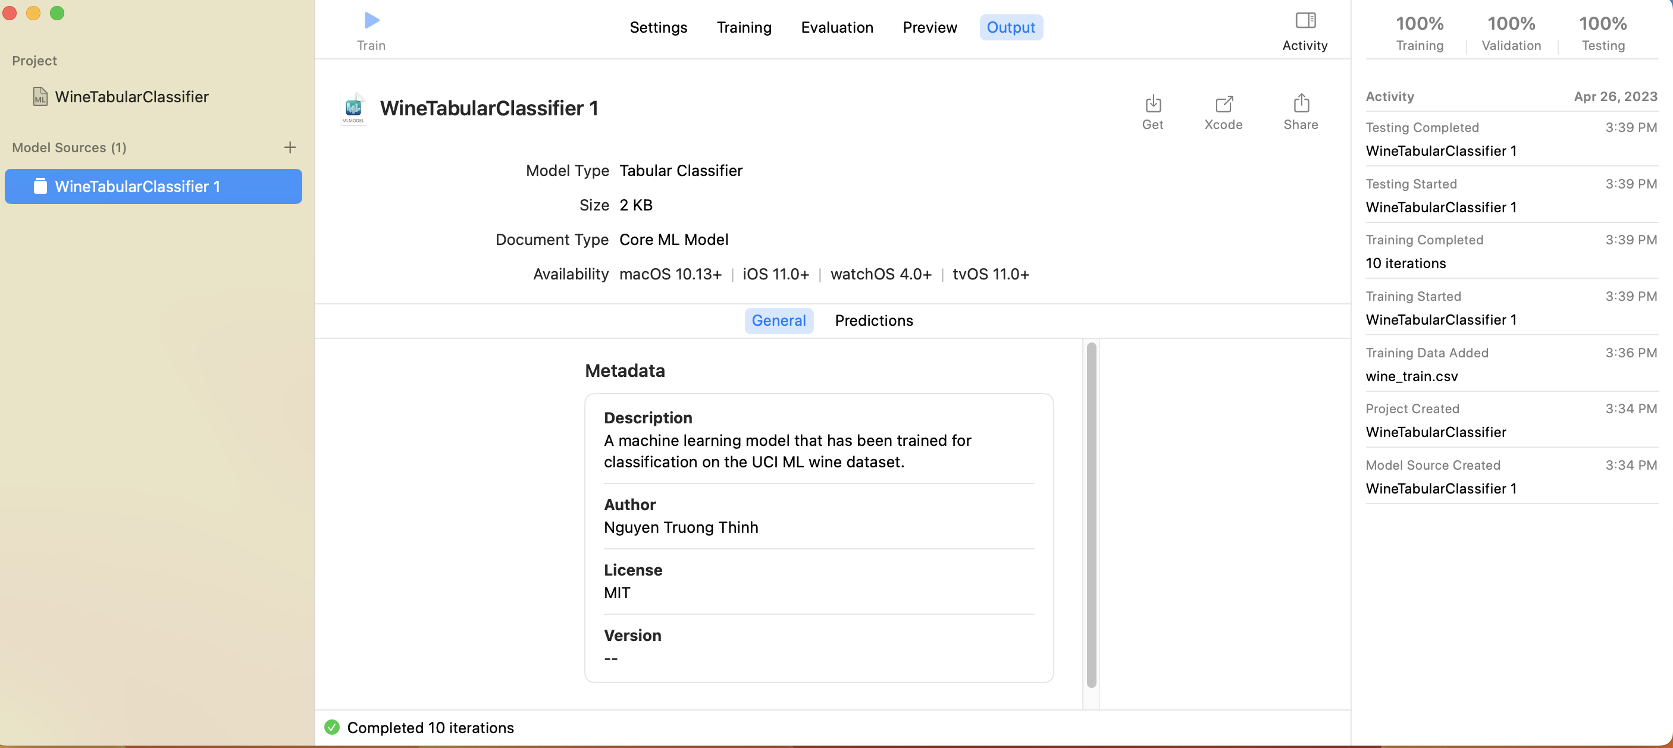Open model in Xcode icon
The width and height of the screenshot is (1673, 748).
click(x=1224, y=104)
